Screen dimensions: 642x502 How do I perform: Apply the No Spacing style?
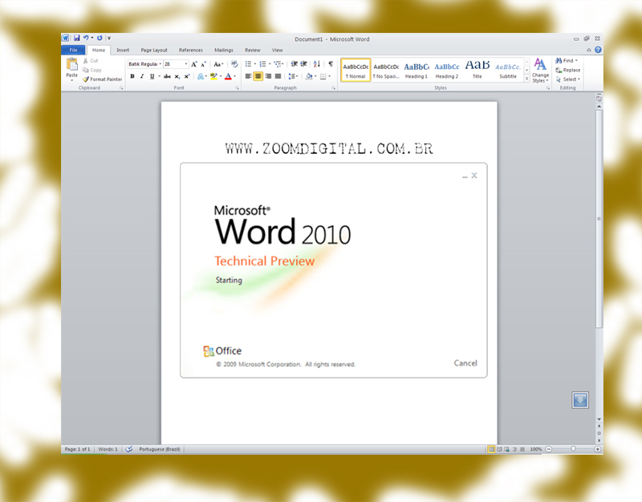[386, 71]
